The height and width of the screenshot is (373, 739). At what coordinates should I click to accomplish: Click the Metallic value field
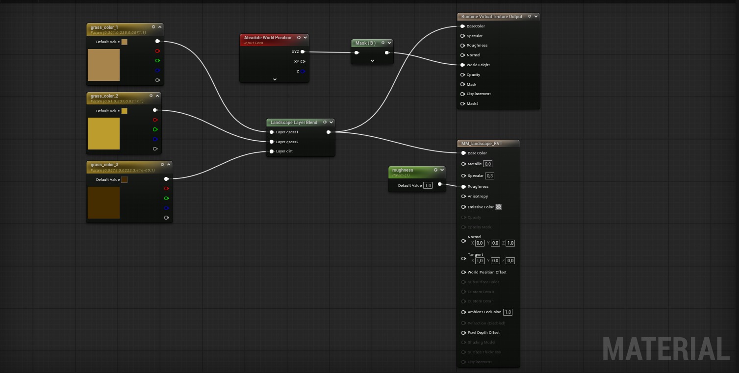click(x=488, y=164)
